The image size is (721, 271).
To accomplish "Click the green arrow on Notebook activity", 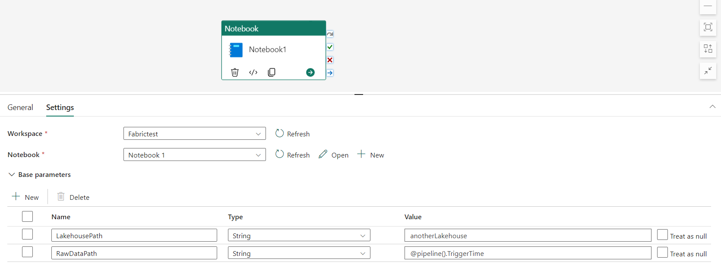I will point(310,72).
